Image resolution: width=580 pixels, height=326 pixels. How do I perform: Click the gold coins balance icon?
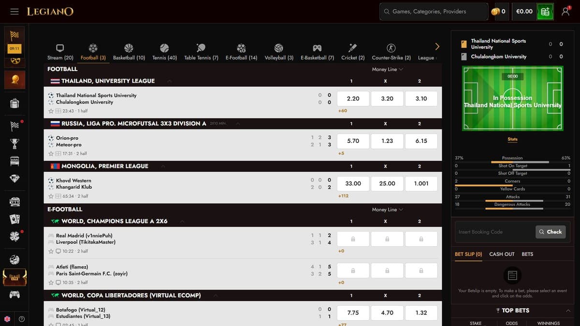tap(495, 12)
